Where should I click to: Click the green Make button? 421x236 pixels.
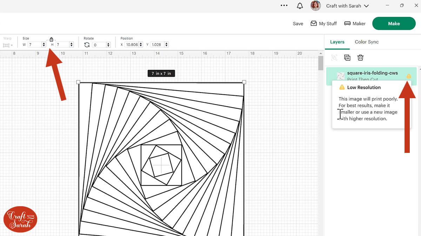[x=394, y=23]
